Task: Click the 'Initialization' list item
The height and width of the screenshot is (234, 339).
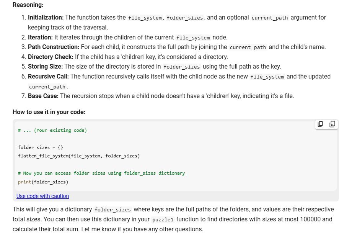Action: 45,17
